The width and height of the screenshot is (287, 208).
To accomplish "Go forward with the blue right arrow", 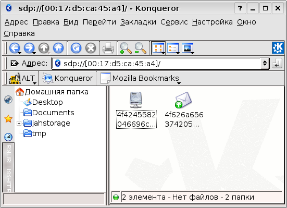I will pos(29,48).
